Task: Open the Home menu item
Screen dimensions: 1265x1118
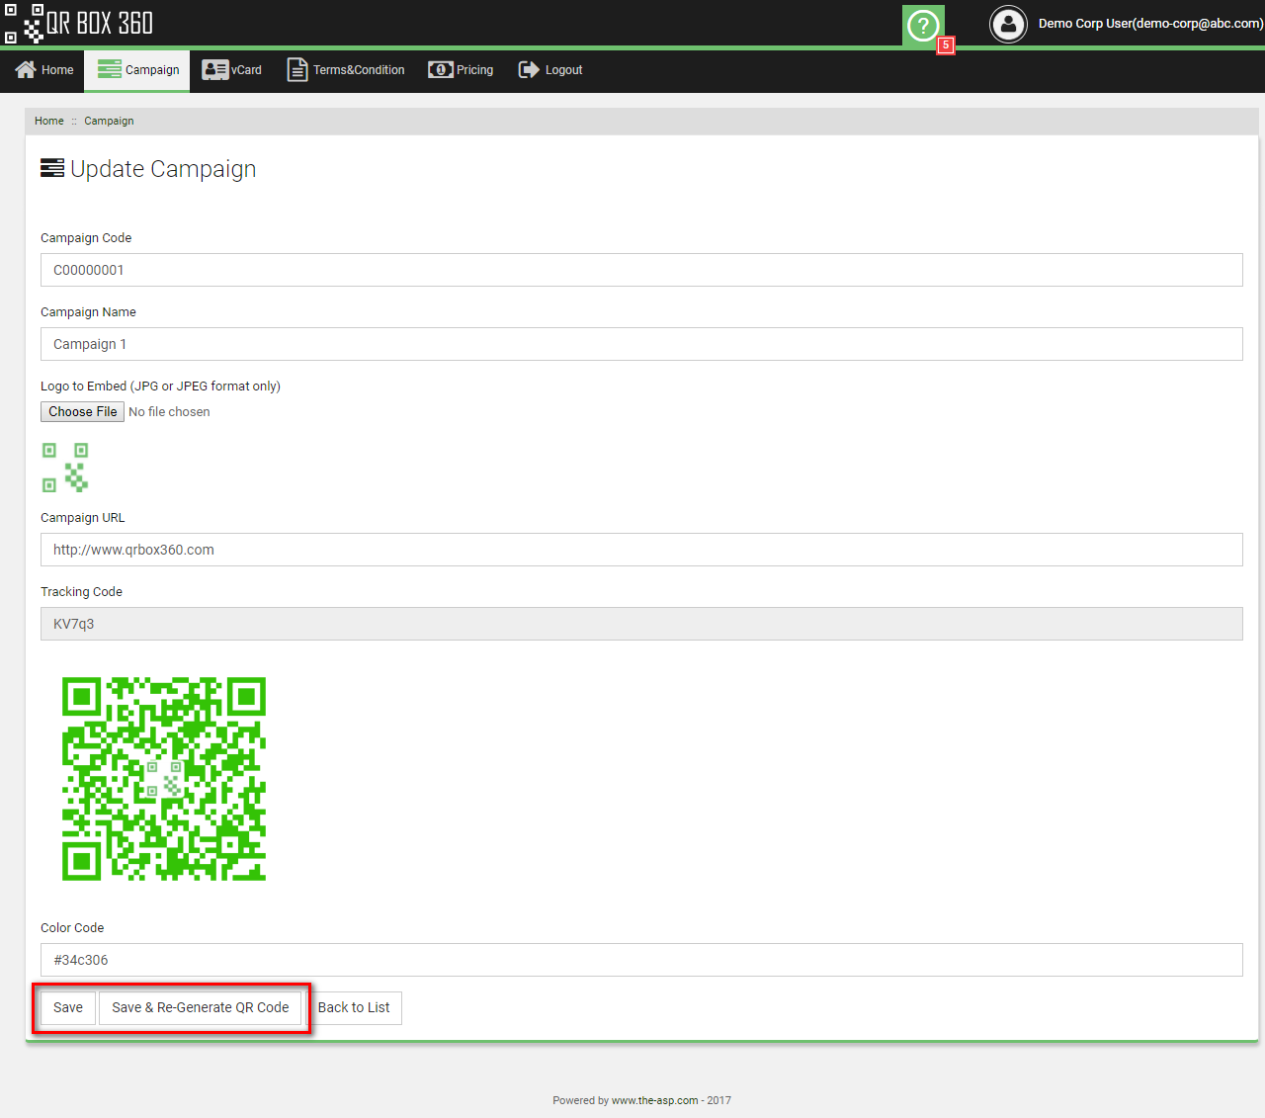Action: (x=44, y=70)
